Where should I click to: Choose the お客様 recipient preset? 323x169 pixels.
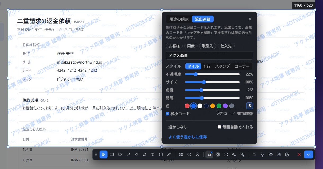(174, 46)
